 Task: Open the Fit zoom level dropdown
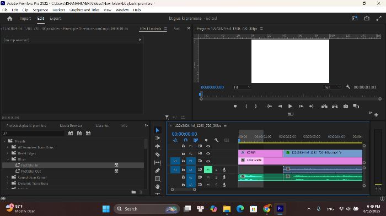pos(242,87)
